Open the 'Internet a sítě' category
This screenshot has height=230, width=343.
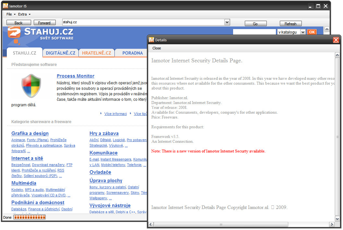[x=27, y=158]
